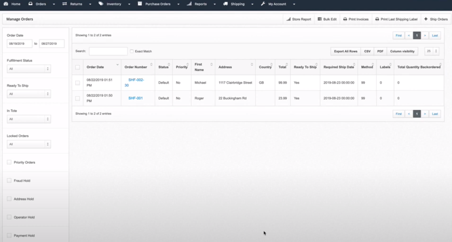Open the Fulfillment Status dropdown

(29, 68)
